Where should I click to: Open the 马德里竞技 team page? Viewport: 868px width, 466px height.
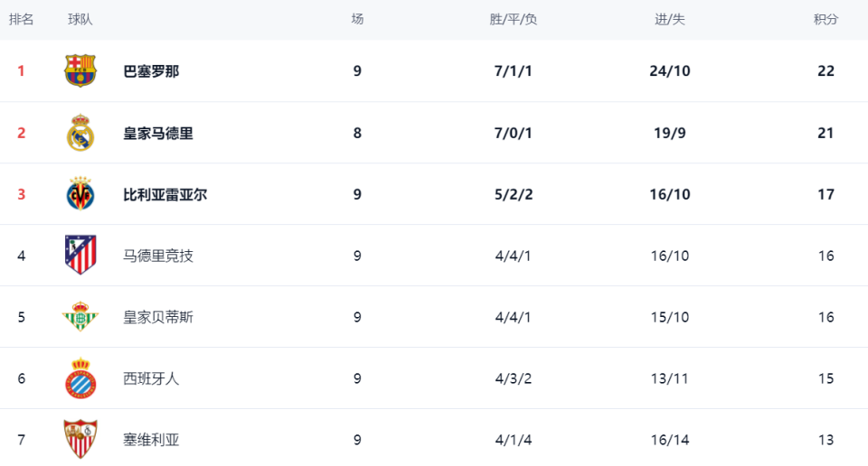click(x=158, y=256)
